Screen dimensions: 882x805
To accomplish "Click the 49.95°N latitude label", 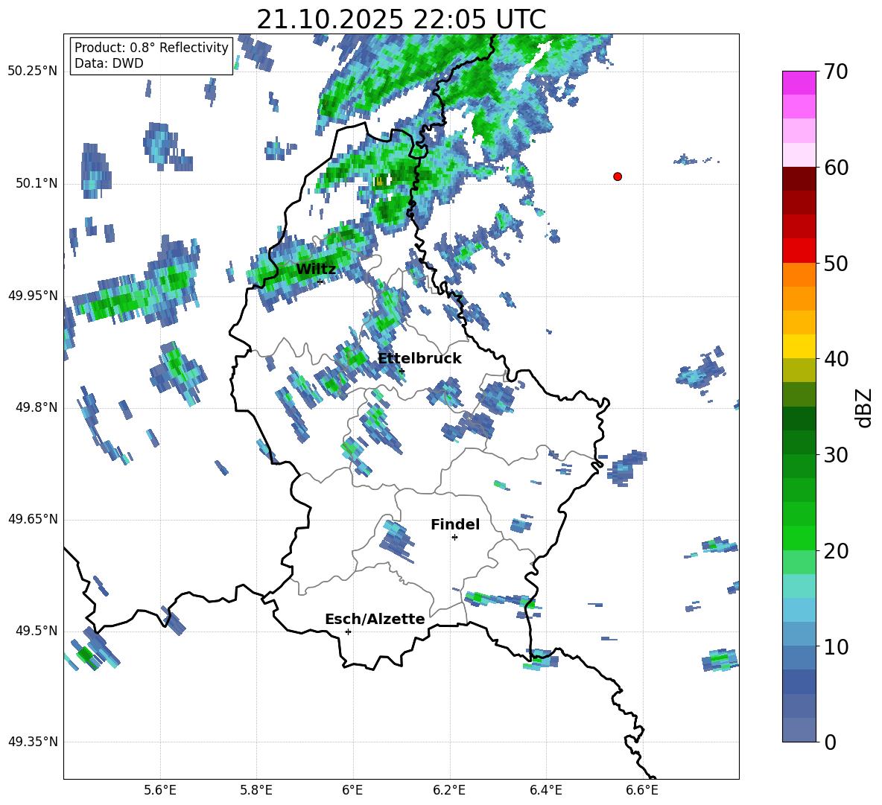I will pos(33,295).
